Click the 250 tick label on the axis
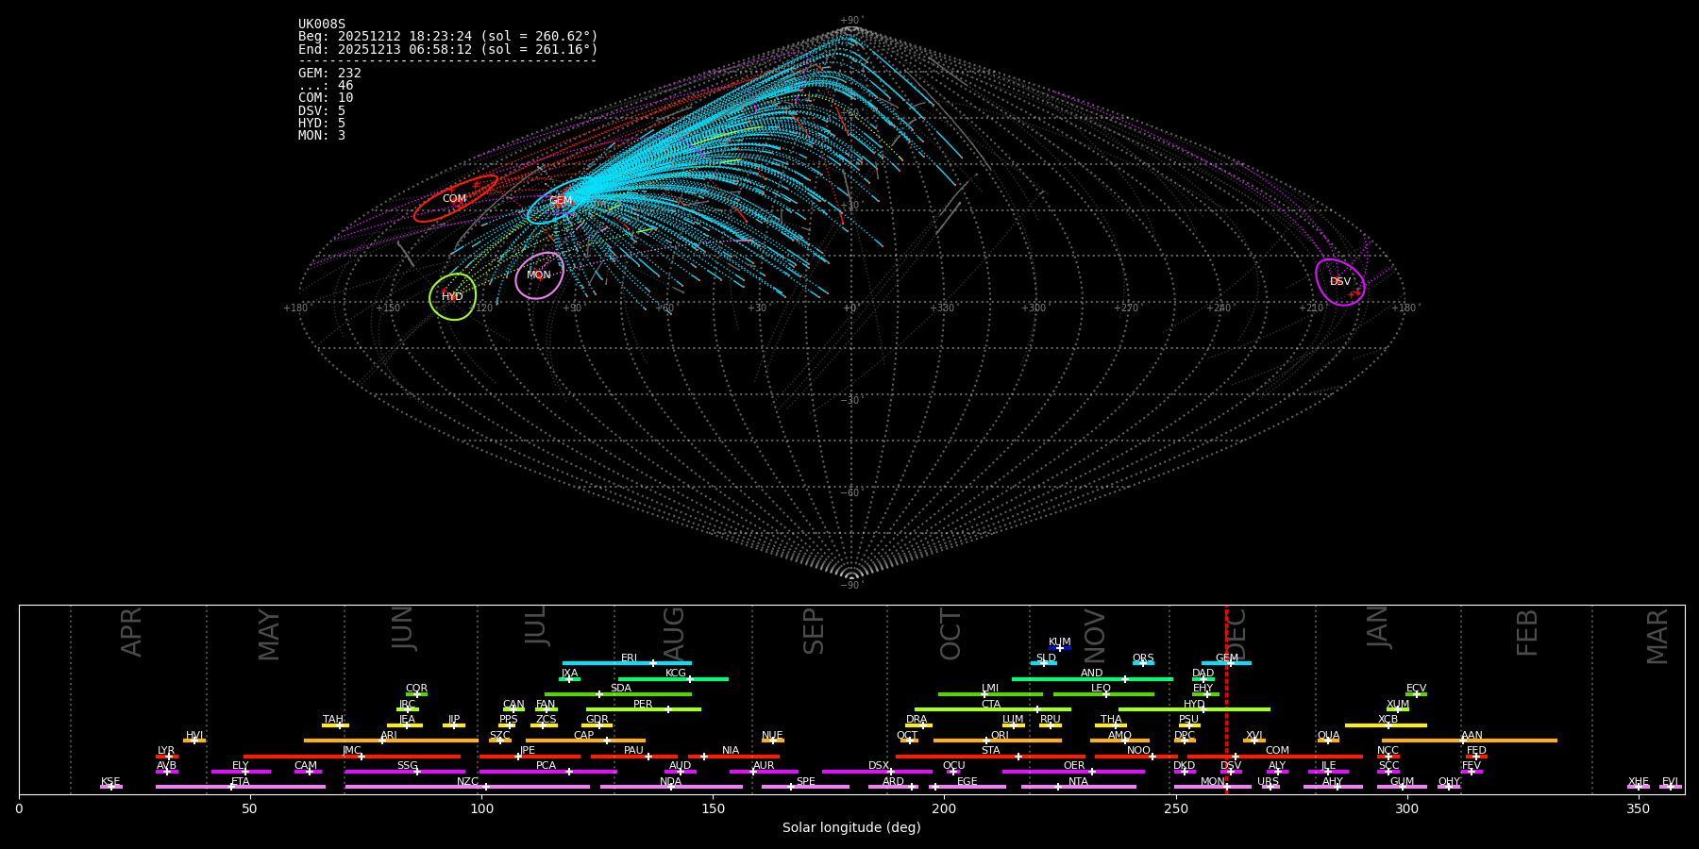The image size is (1699, 849). 1175,809
